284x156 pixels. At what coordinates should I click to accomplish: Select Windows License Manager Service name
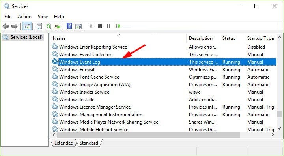tap(95, 107)
